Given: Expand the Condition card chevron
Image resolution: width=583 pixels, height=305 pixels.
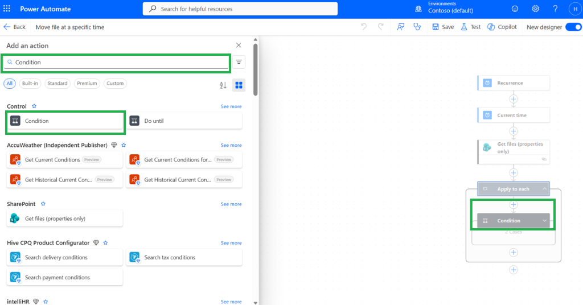Looking at the screenshot, I should (544, 221).
